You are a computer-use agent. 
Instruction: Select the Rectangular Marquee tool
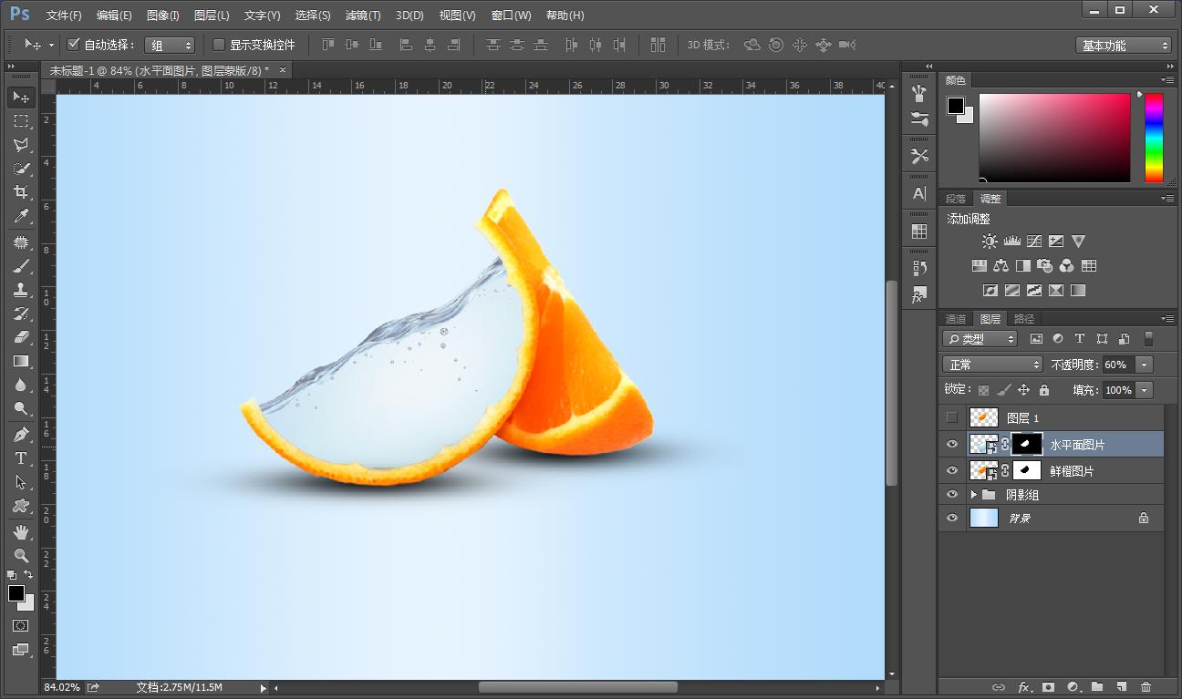[20, 121]
